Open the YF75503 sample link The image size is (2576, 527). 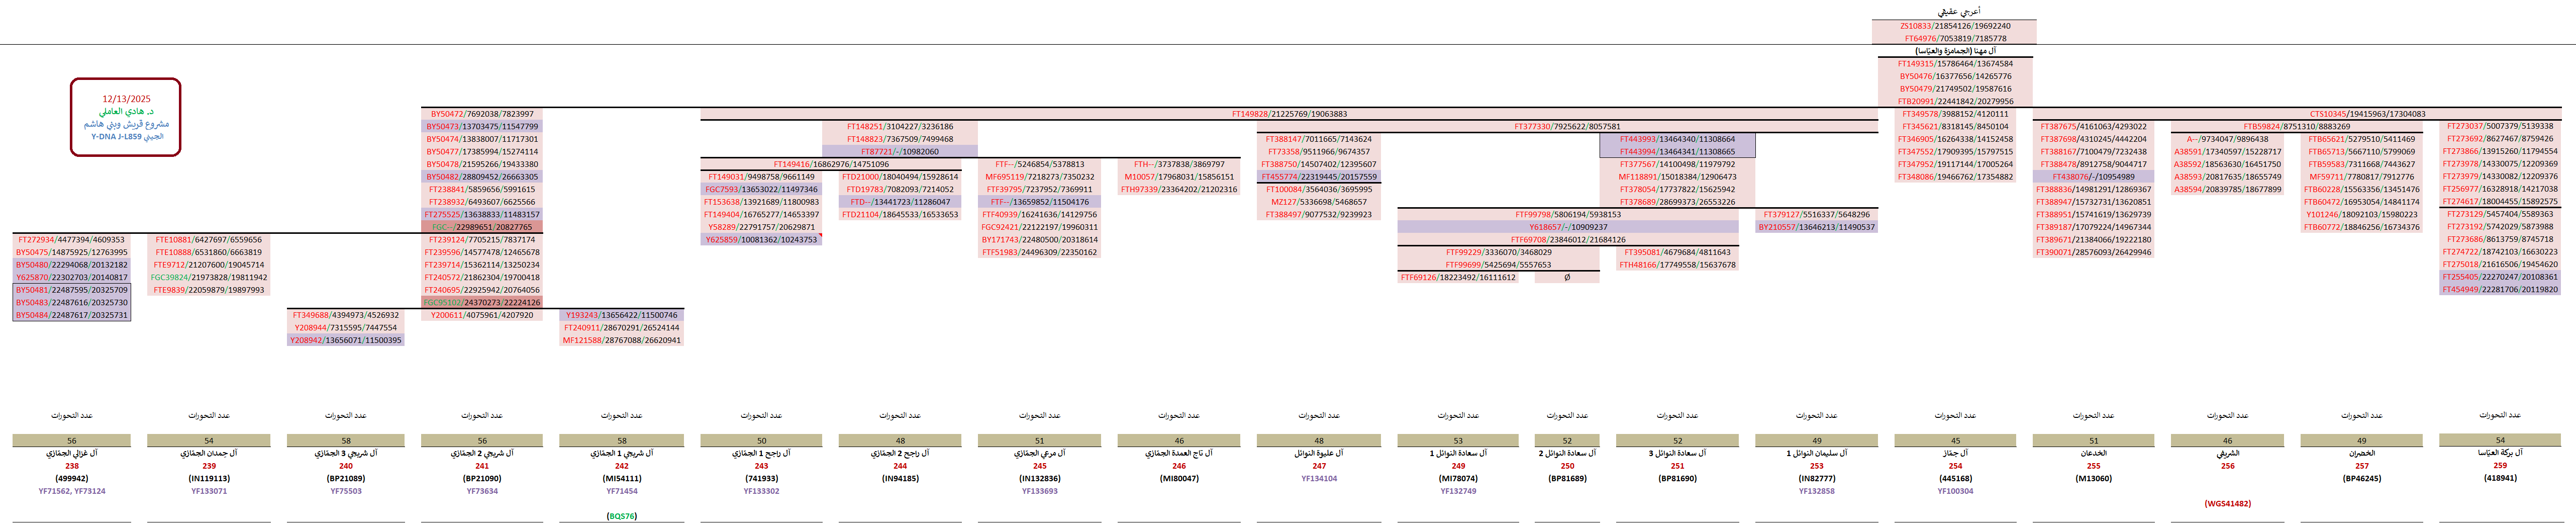click(346, 491)
